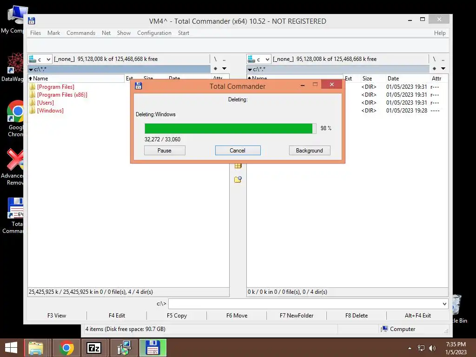This screenshot has width=476, height=357.
Task: Open the right panel drive dropdown
Action: point(259,59)
